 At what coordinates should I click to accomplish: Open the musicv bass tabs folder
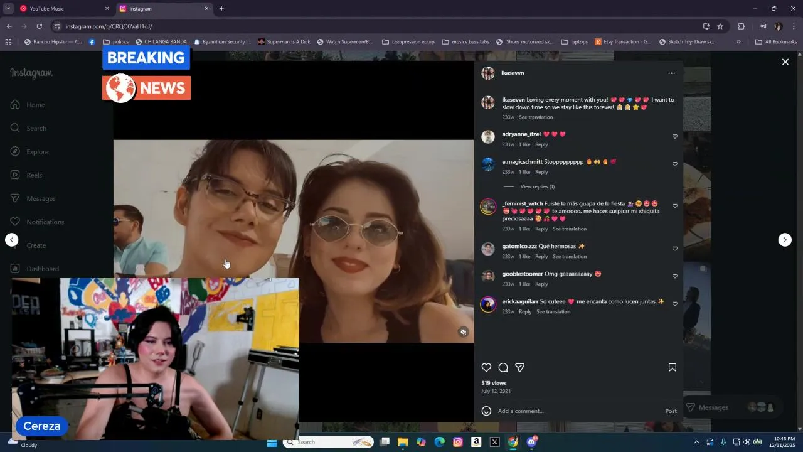pos(465,42)
